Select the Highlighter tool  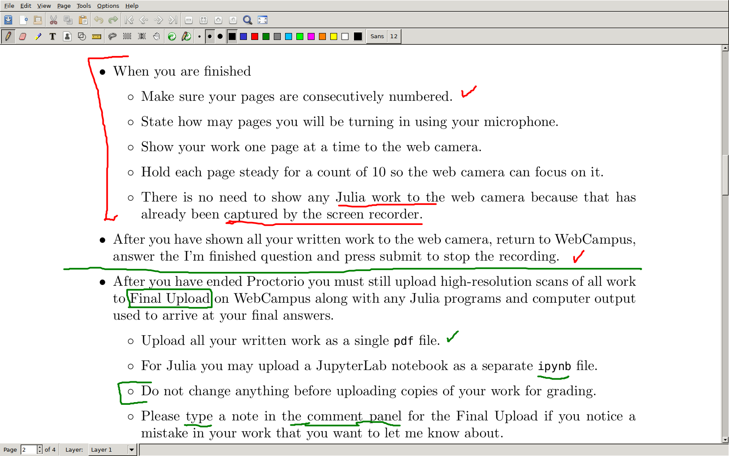[x=38, y=36]
